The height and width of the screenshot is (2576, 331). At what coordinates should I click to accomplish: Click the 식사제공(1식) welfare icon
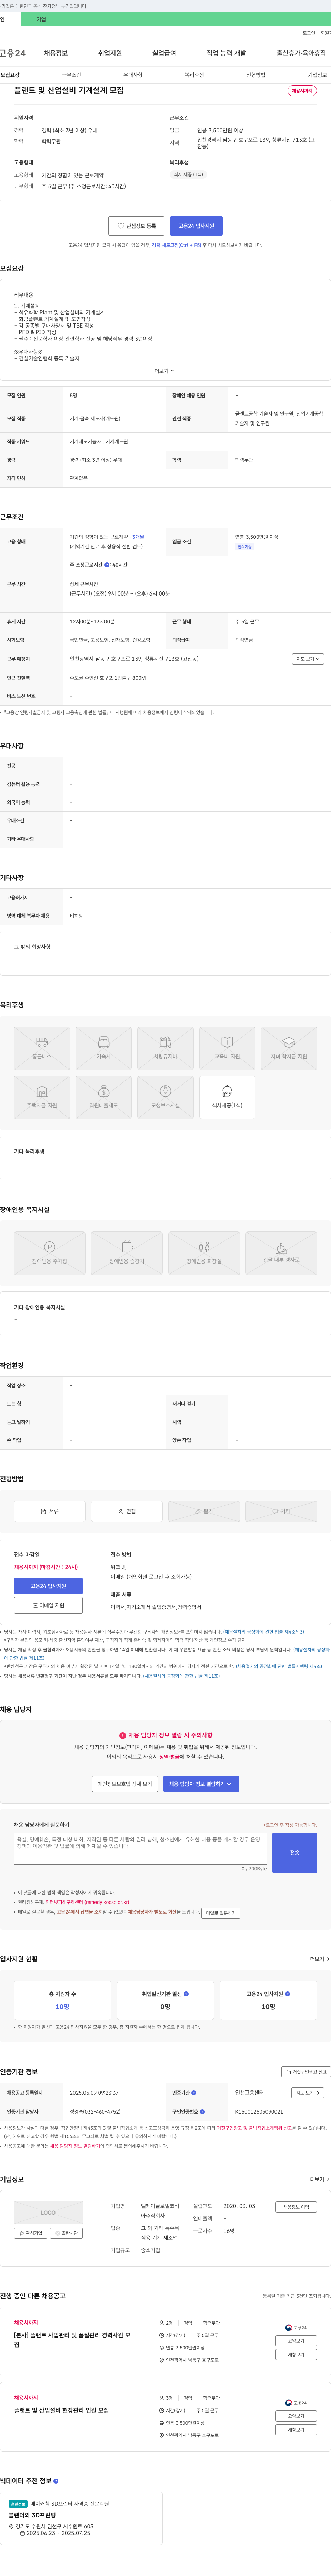pyautogui.click(x=227, y=1097)
